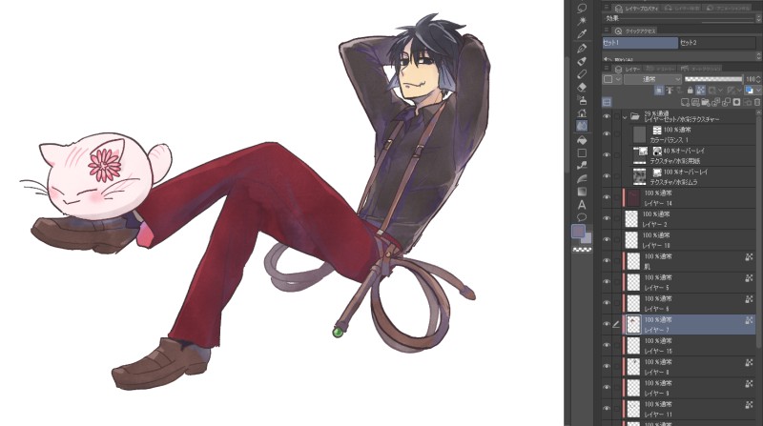
Task: Set as Reference Layer lighthouse icon
Action: [670, 91]
